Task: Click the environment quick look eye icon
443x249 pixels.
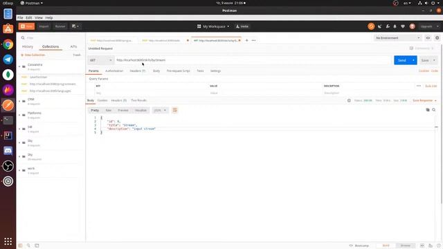Action: click(428, 38)
